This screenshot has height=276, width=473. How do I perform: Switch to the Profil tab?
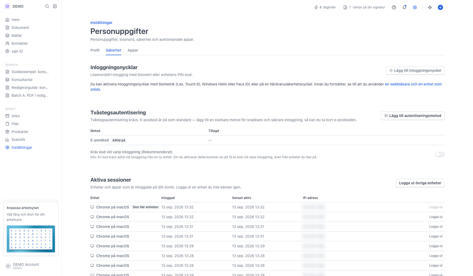[x=95, y=50]
